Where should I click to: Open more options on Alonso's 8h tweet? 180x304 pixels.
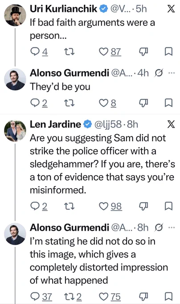[171, 228]
